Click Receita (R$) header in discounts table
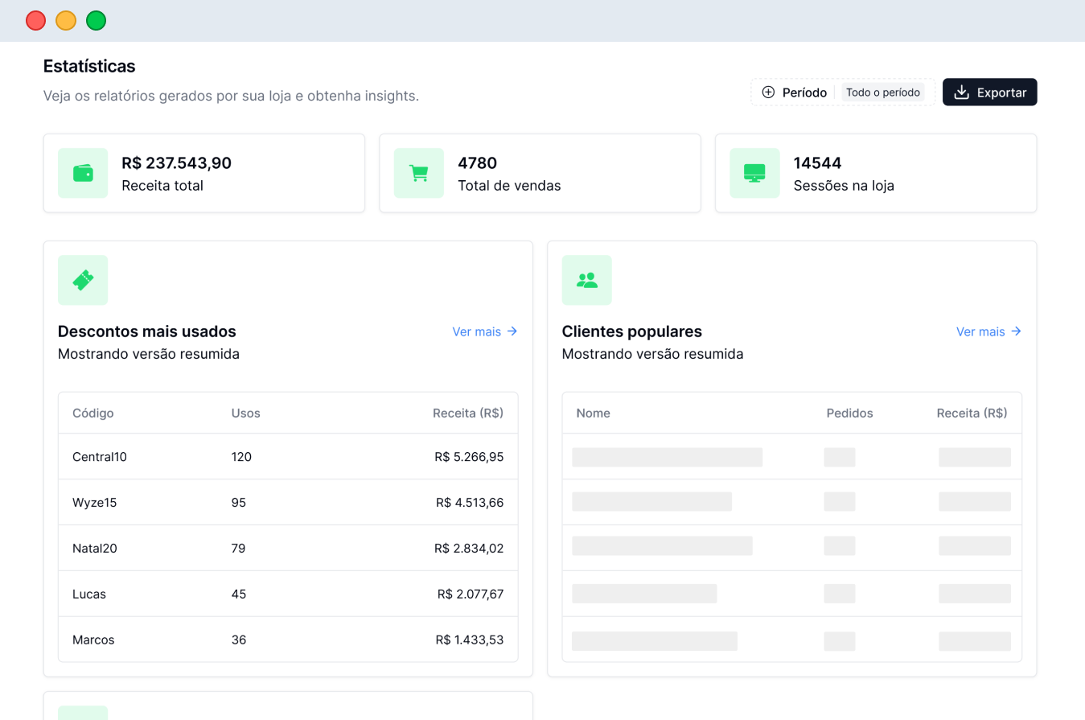The image size is (1085, 720). (468, 413)
